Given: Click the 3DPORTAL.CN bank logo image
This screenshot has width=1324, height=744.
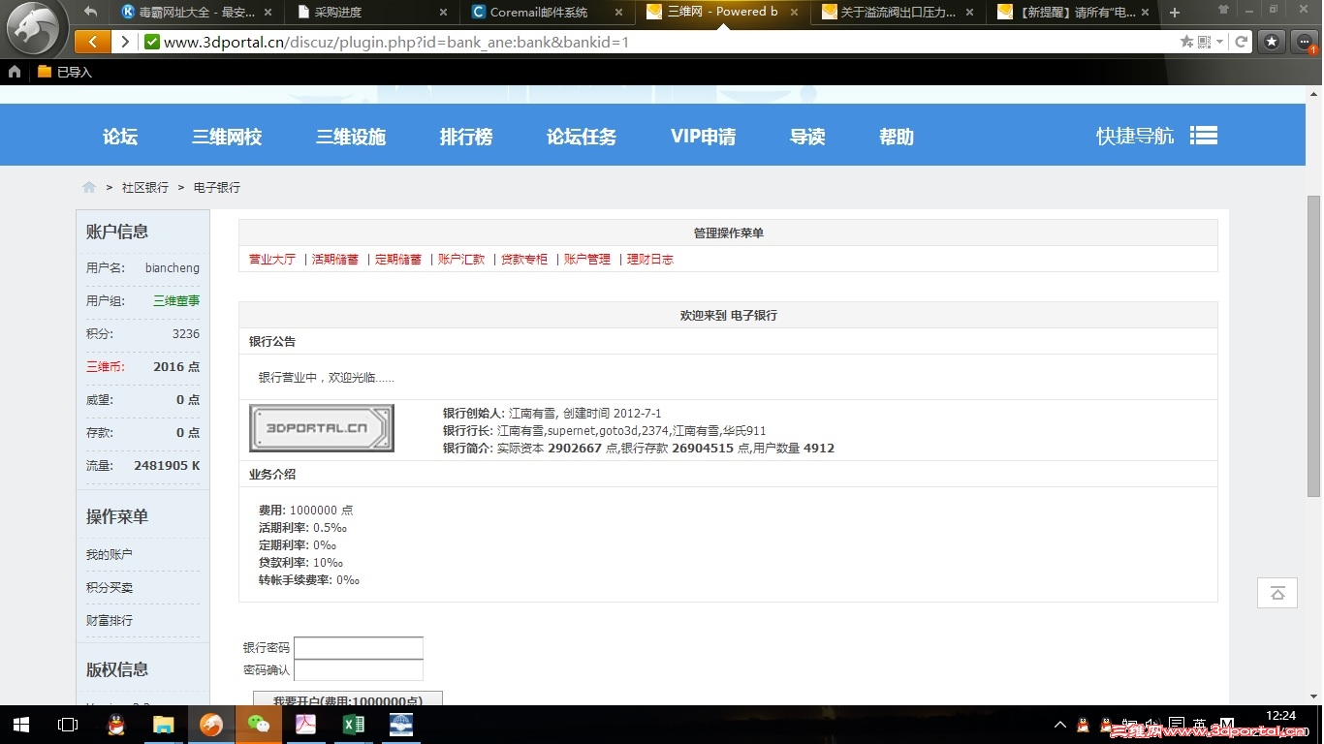Looking at the screenshot, I should [322, 428].
